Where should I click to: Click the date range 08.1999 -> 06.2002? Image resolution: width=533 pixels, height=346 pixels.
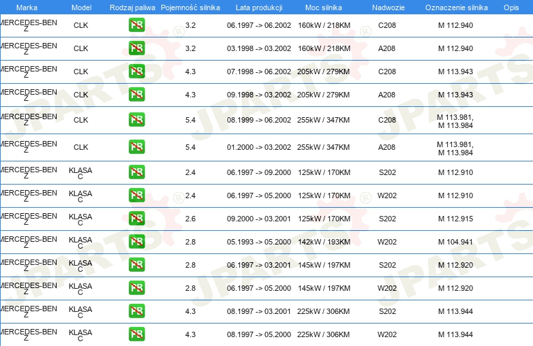pyautogui.click(x=259, y=120)
